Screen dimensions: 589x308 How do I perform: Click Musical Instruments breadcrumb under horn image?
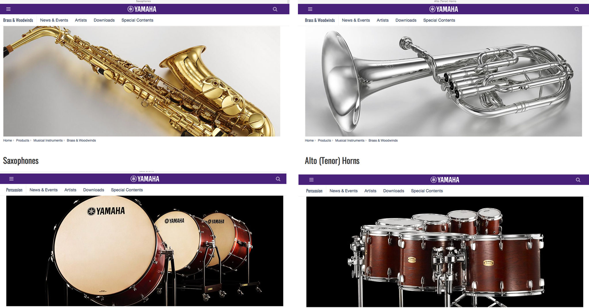350,141
